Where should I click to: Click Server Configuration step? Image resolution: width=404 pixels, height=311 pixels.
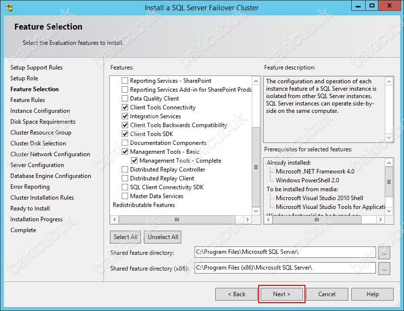click(37, 165)
